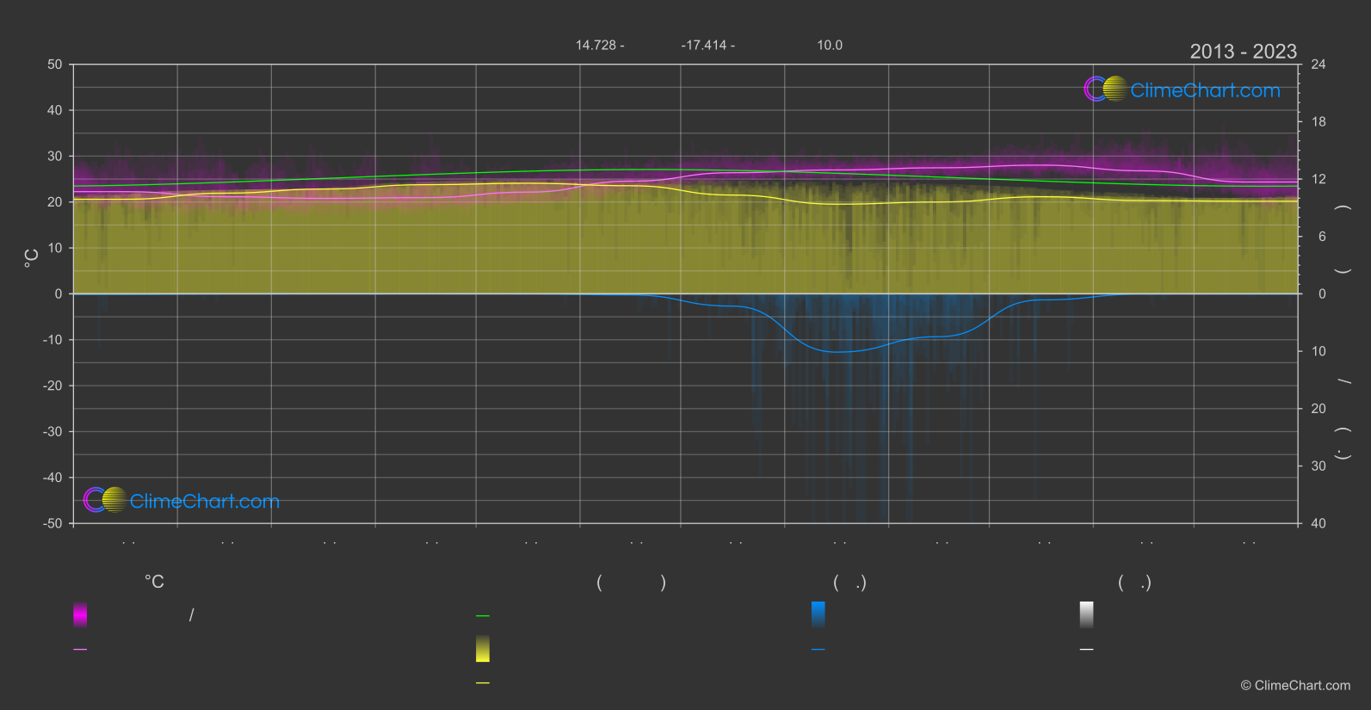
Task: Open the ClimeChart.com link beside the top-right logo
Action: (1205, 90)
